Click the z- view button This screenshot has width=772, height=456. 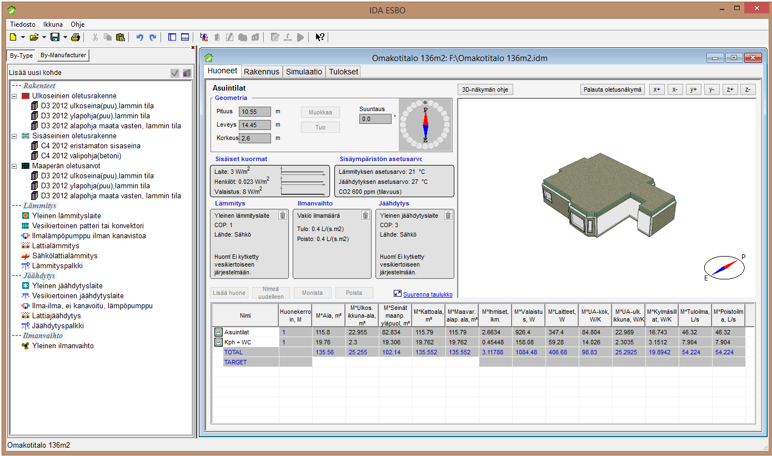[748, 89]
